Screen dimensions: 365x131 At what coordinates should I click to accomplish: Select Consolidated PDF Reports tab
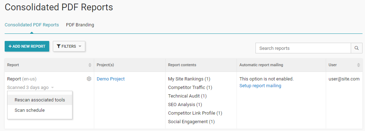32,25
